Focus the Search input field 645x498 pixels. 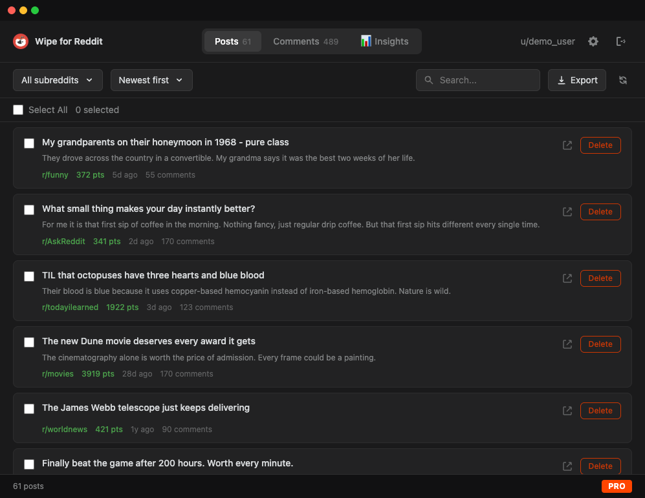click(477, 80)
